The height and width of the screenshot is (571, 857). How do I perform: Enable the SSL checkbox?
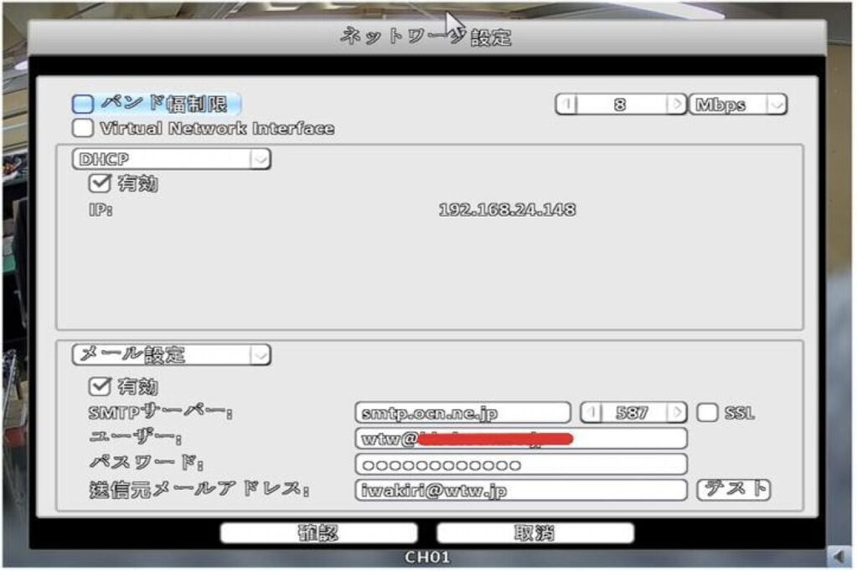click(x=707, y=413)
